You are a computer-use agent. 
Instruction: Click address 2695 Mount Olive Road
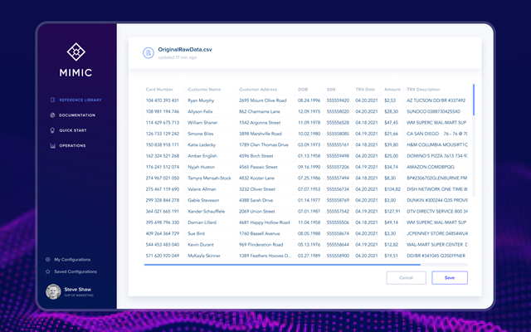pos(262,100)
